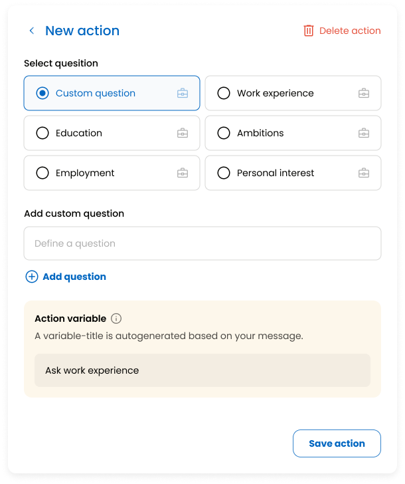Open the Action variable info icon
Viewport: 405px width, 484px height.
[116, 318]
